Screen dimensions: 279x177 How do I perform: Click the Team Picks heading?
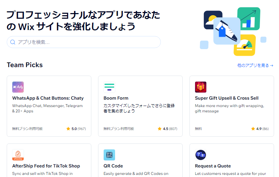point(25,65)
